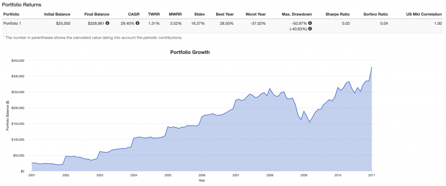Click the Sortino Ratio column header
The width and height of the screenshot is (446, 186).
[376, 14]
